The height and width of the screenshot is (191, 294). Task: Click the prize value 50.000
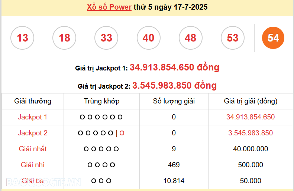(251, 181)
